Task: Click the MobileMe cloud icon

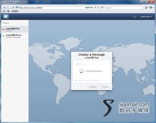Action: tap(6, 16)
